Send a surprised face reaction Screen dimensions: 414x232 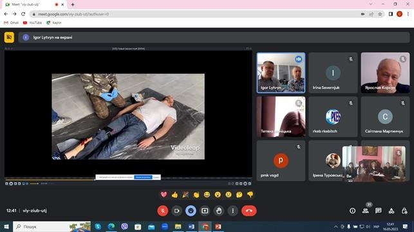coord(218,195)
